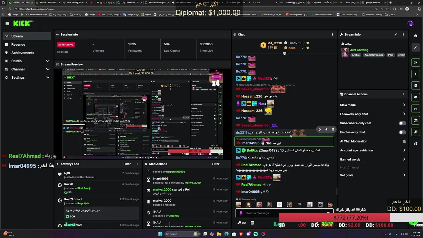
Task: Open the Achievements page in sidebar
Action: (27, 53)
